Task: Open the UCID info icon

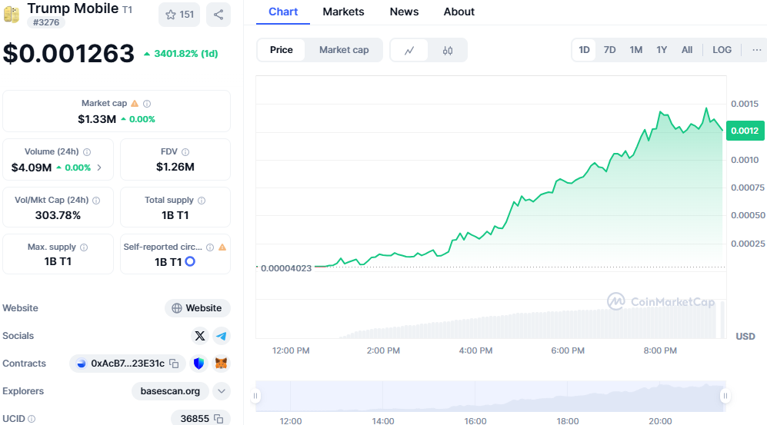Action: point(32,419)
